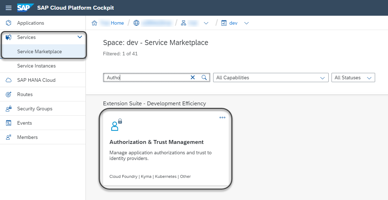Viewport: 388px width, 200px height.
Task: Click the Services puzzle icon
Action: [x=9, y=37]
